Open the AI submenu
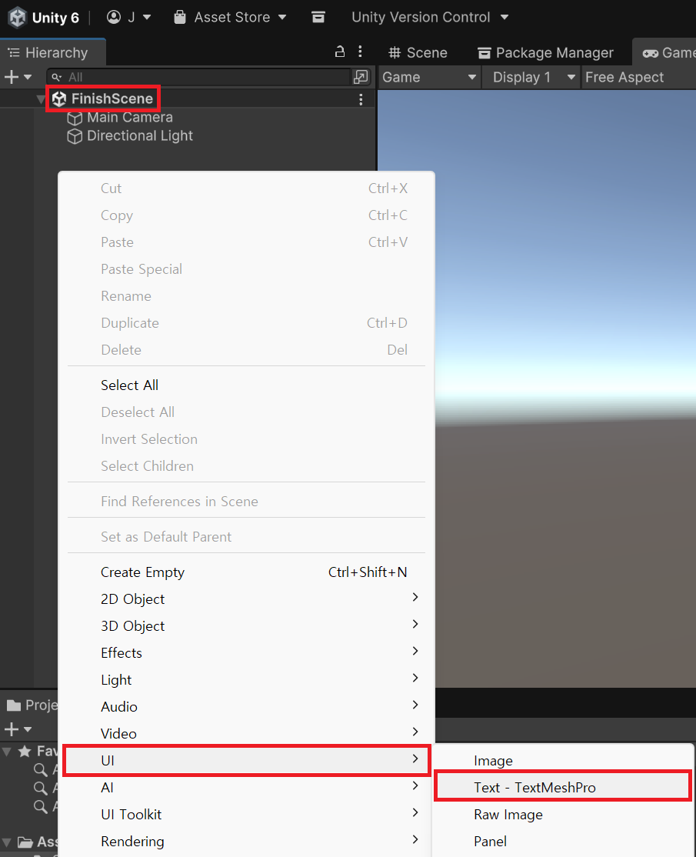This screenshot has height=857, width=696. [x=246, y=788]
